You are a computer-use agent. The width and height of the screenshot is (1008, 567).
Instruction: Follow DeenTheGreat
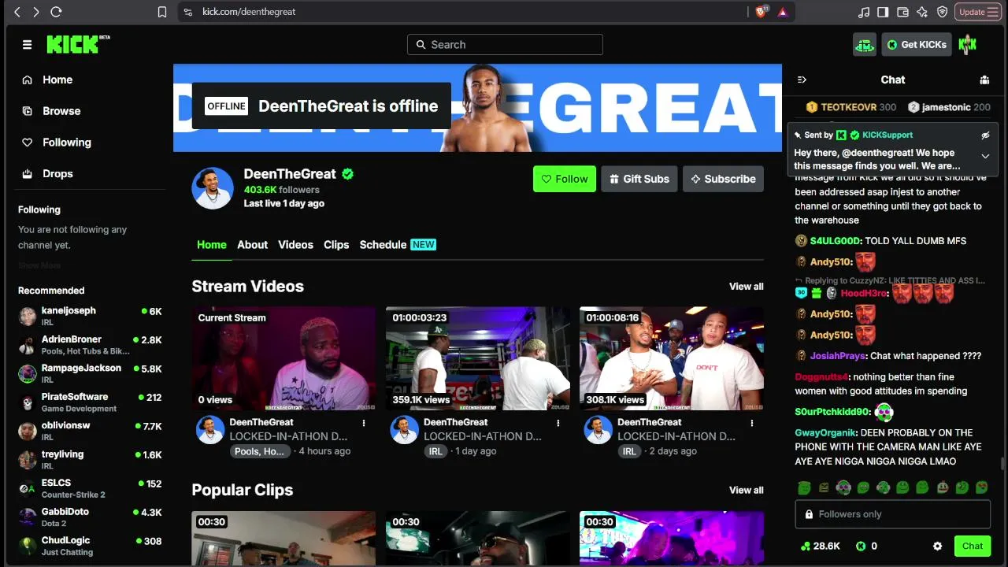click(565, 179)
